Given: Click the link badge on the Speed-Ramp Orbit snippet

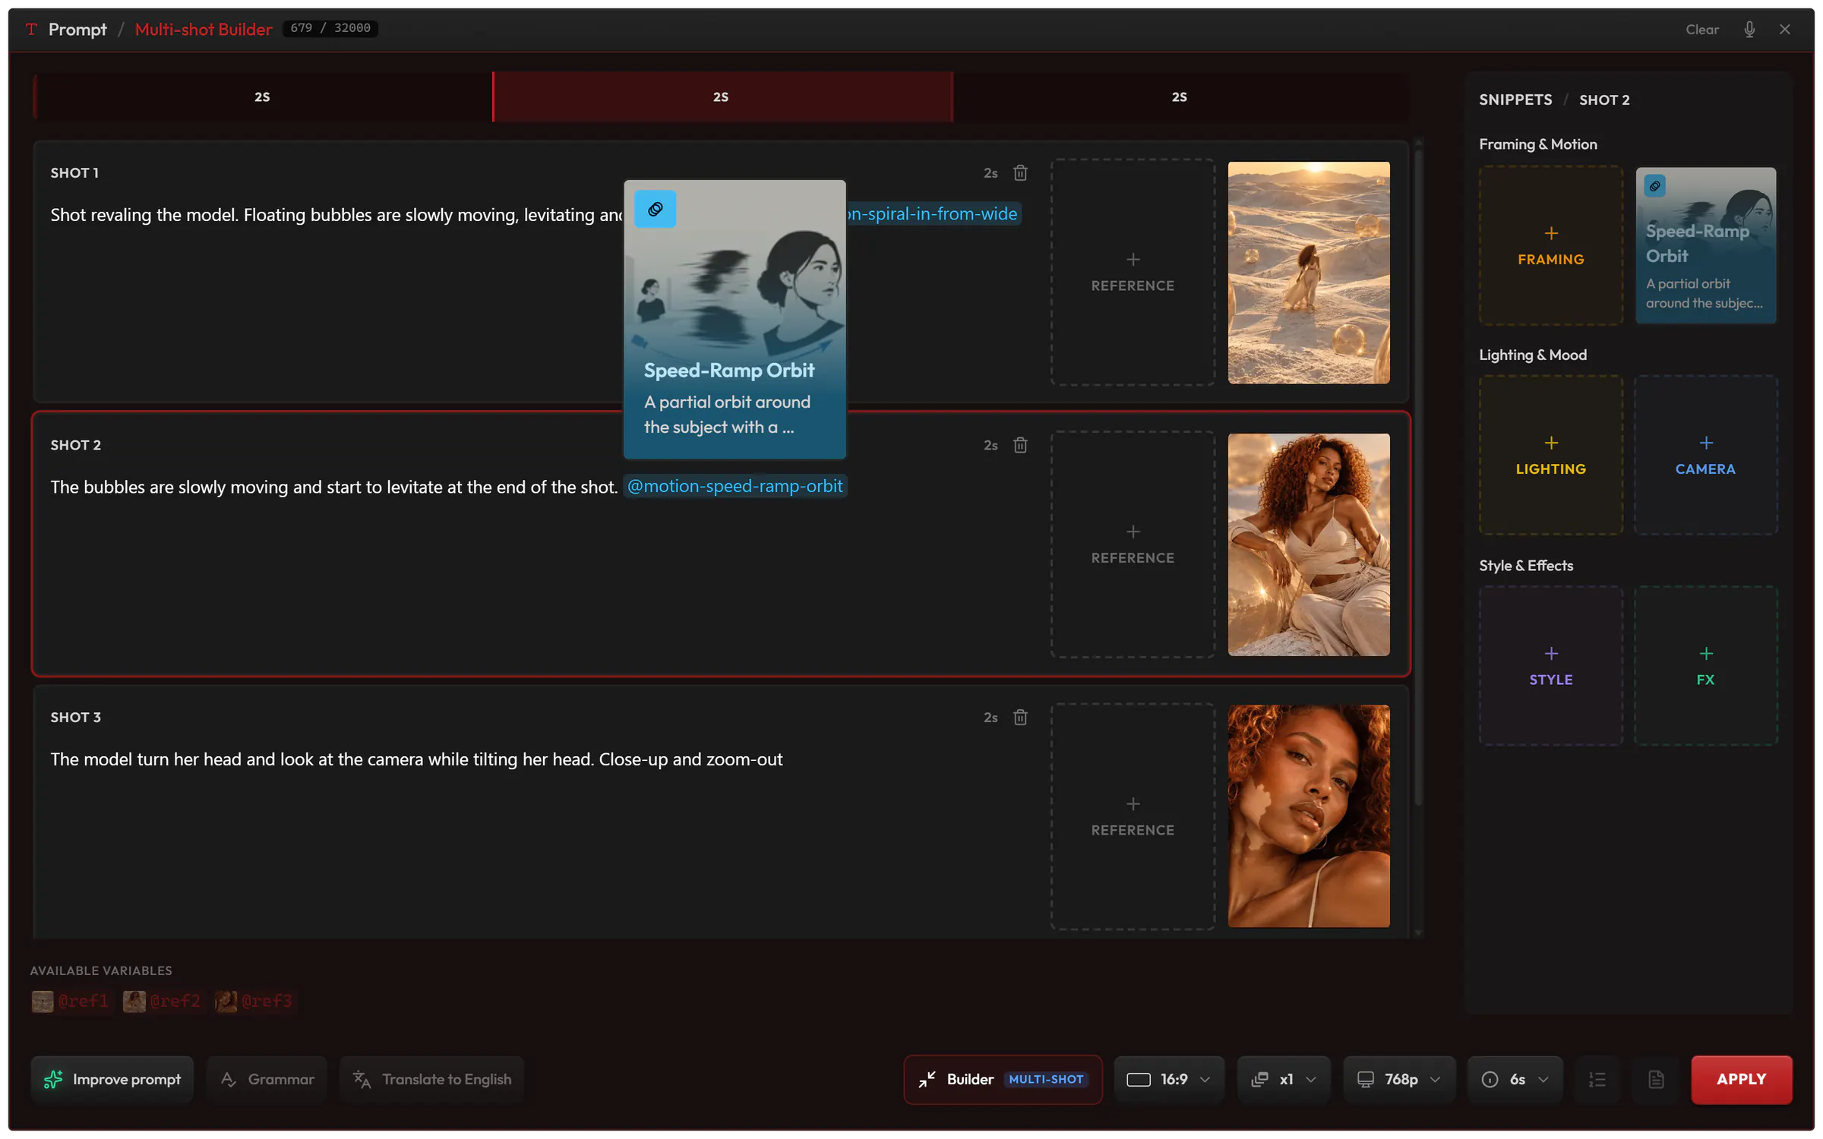Looking at the screenshot, I should [1655, 186].
